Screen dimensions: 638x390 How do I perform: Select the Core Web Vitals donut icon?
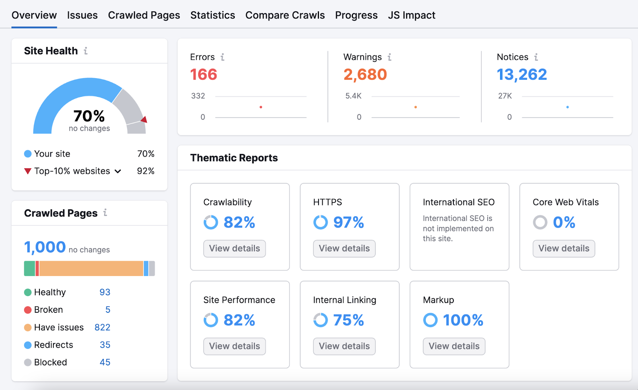(x=540, y=222)
